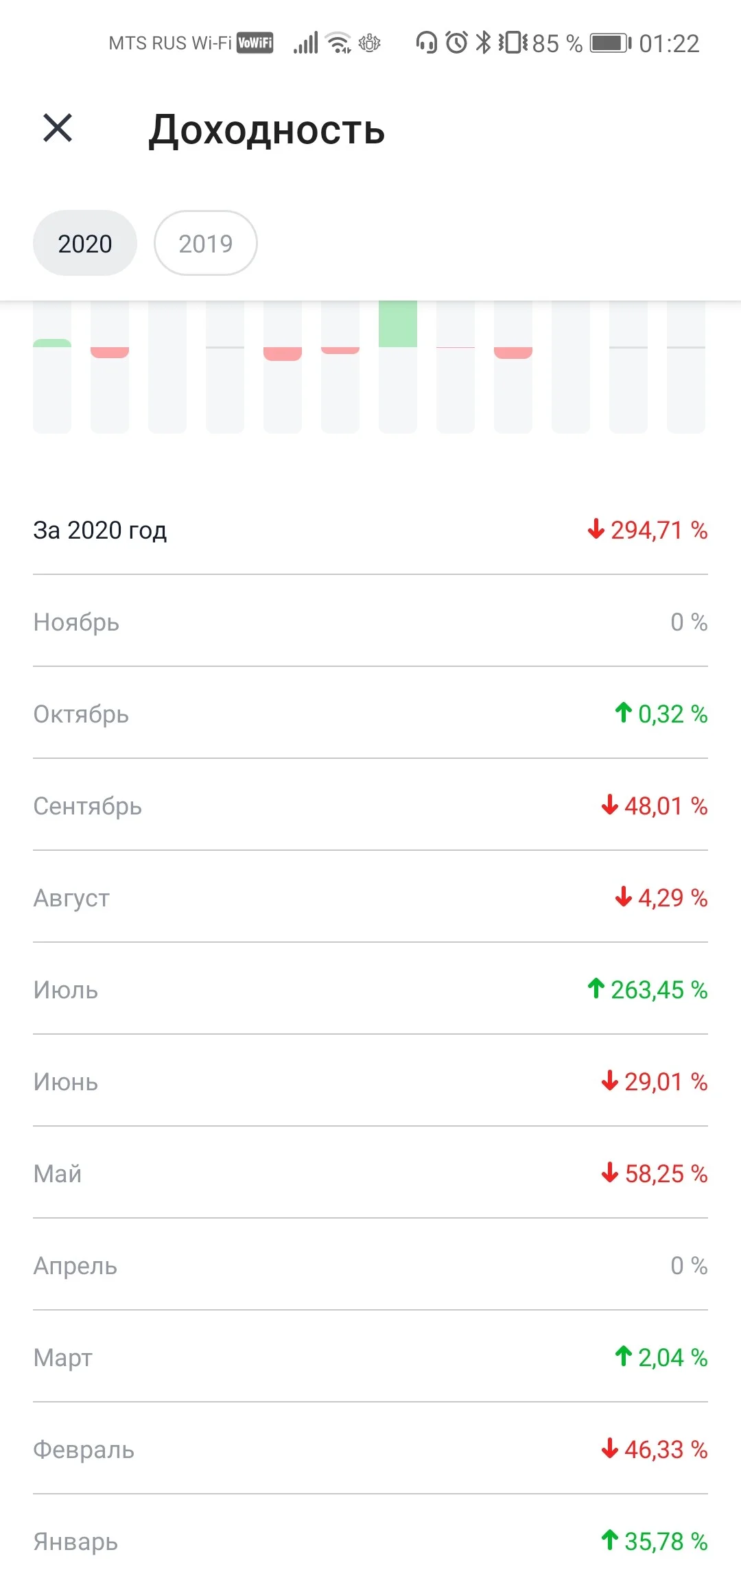Viewport: 741px width, 1585px height.
Task: Tap the red down arrow beside 48,01 %
Action: tap(609, 804)
